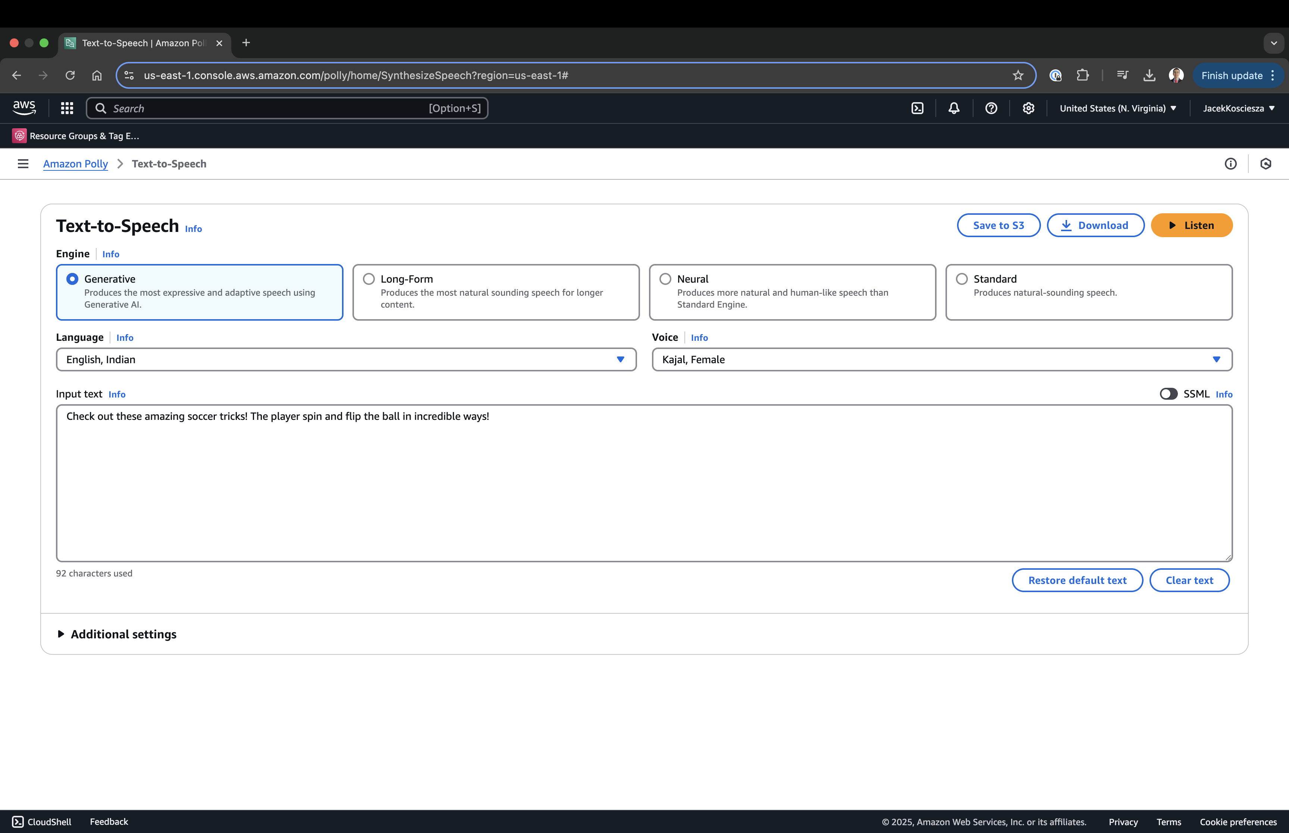Viewport: 1289px width, 833px height.
Task: Click the Text-to-Speech breadcrumb text
Action: tap(169, 163)
